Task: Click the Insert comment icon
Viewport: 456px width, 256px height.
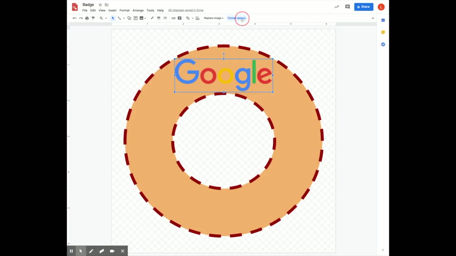Action: pyautogui.click(x=179, y=18)
